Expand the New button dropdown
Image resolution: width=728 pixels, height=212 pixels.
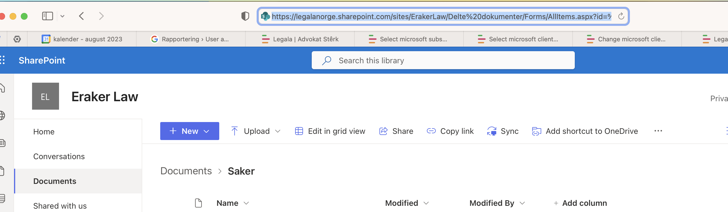pos(207,131)
